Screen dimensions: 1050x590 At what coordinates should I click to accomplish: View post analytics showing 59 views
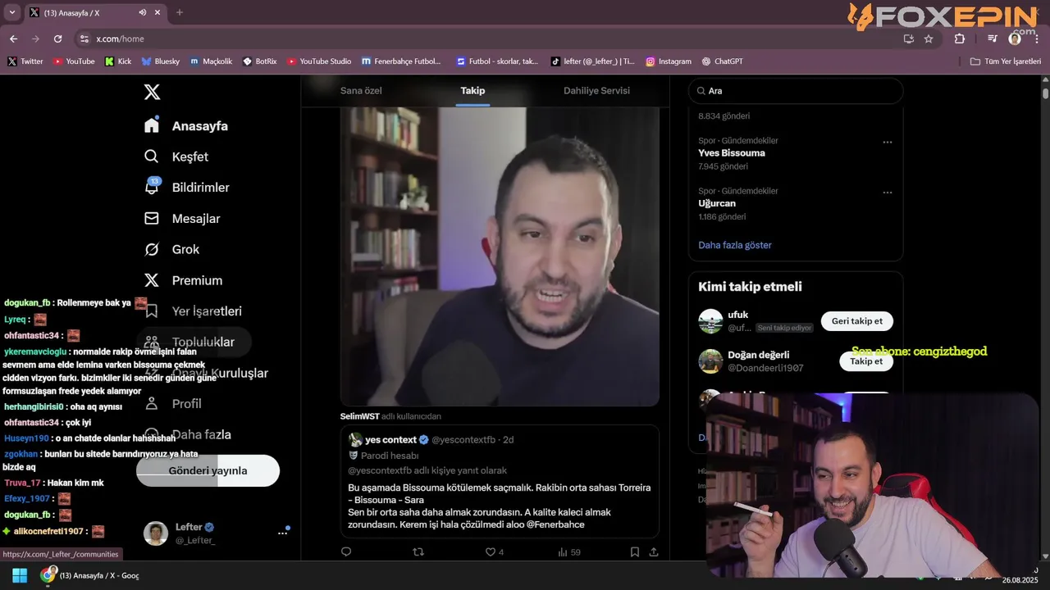pos(568,552)
